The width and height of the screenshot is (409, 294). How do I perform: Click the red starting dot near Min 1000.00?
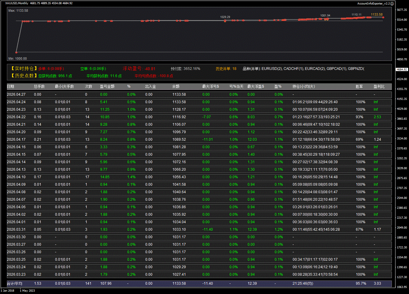tap(16, 52)
